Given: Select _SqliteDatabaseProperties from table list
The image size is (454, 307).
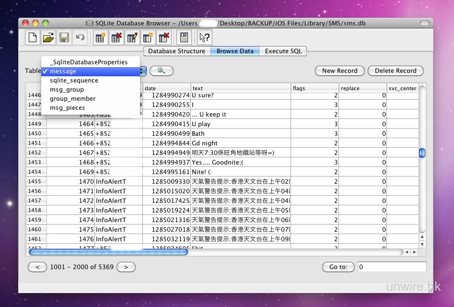Looking at the screenshot, I should click(x=89, y=62).
